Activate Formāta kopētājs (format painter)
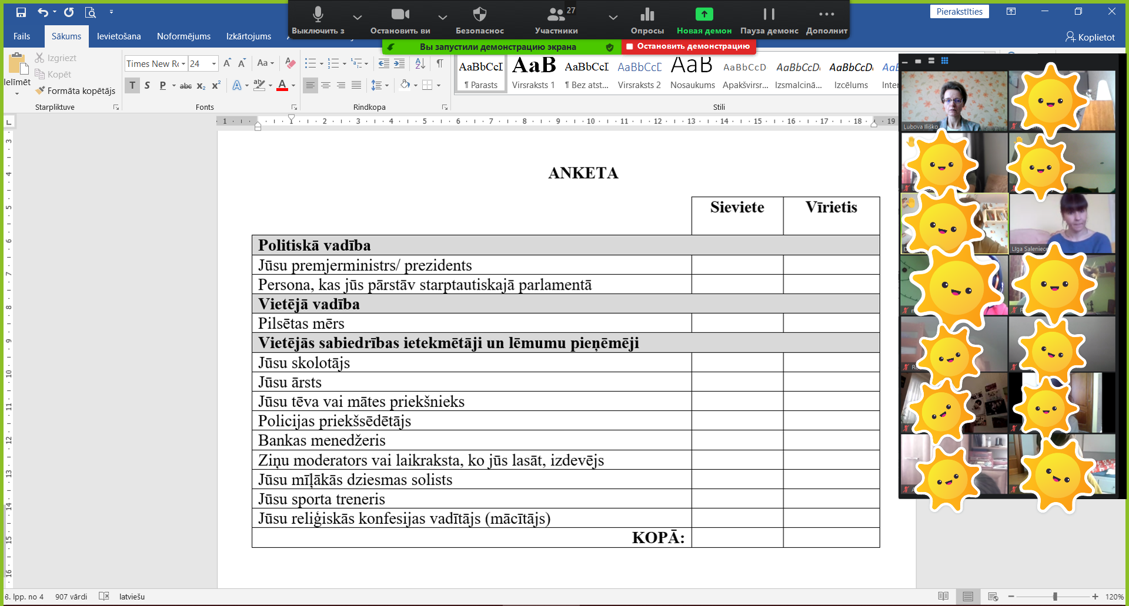 75,90
